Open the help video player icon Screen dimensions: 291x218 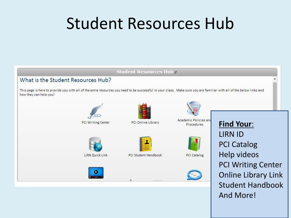96,173
